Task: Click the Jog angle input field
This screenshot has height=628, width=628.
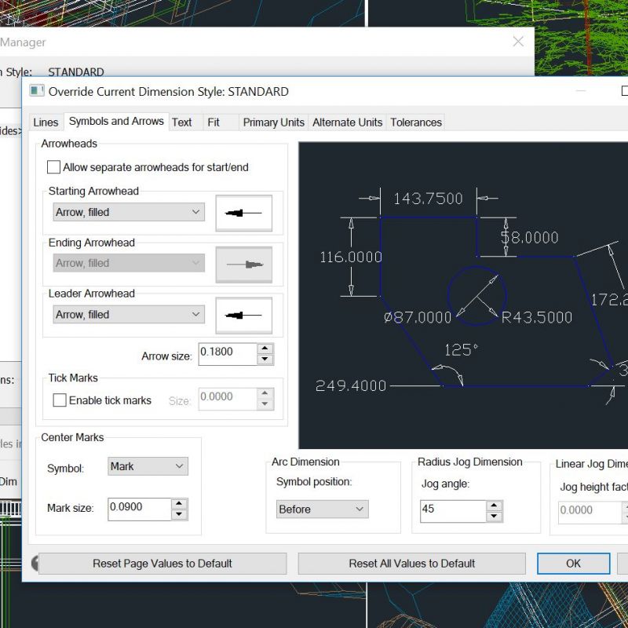Action: click(452, 509)
